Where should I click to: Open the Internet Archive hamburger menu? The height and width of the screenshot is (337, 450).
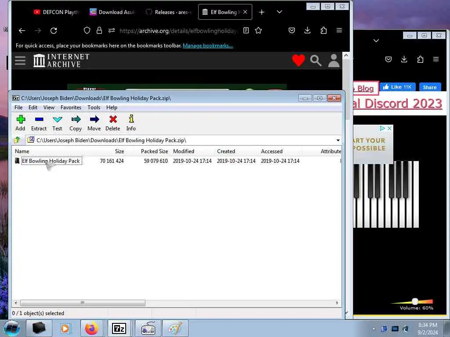[x=20, y=61]
